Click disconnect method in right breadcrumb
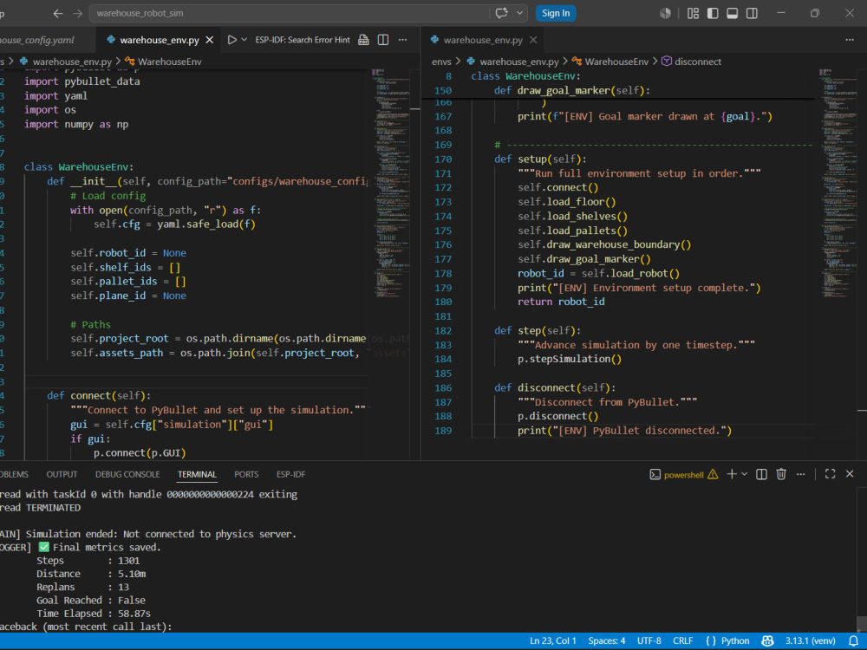 697,62
